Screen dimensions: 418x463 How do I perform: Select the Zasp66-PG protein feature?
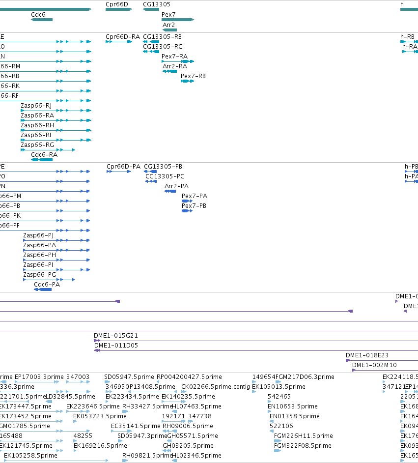tap(49, 280)
